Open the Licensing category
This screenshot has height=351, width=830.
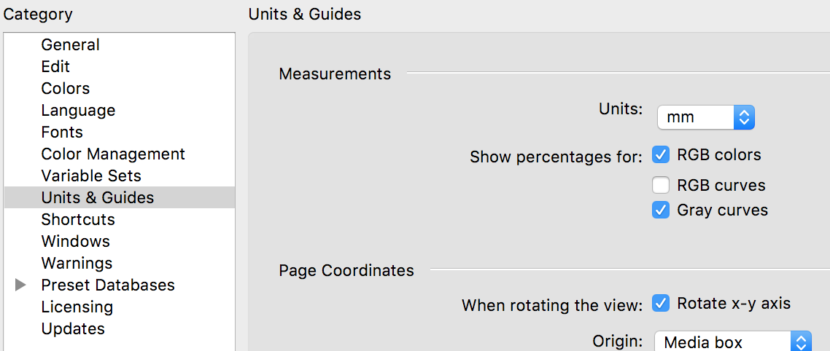click(77, 307)
